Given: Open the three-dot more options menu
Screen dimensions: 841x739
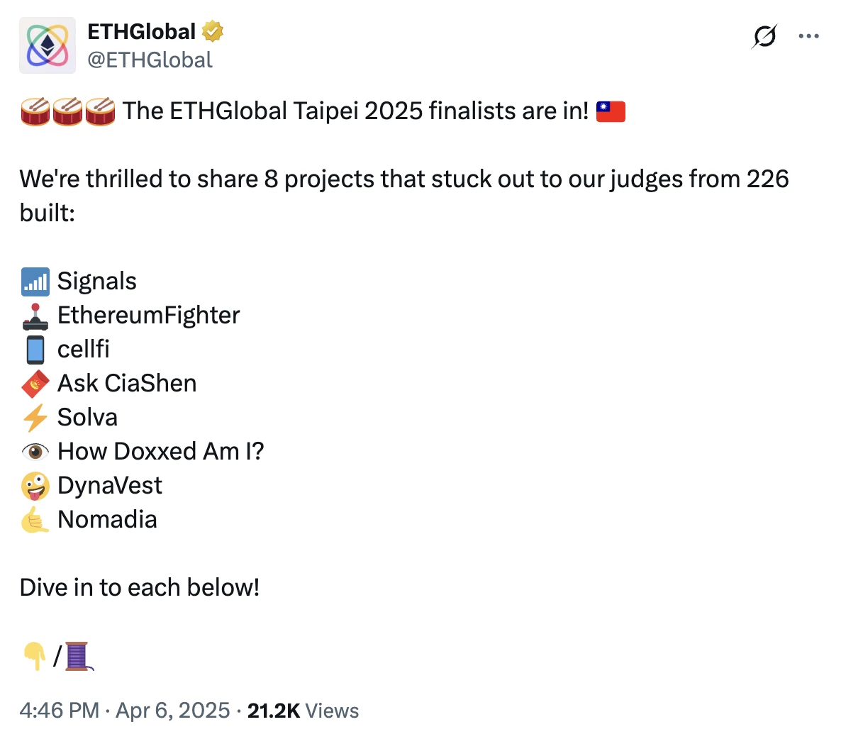Looking at the screenshot, I should click(x=809, y=35).
